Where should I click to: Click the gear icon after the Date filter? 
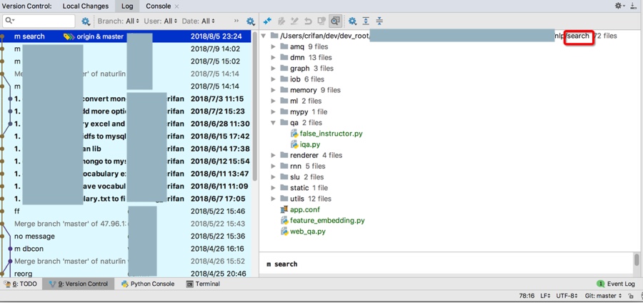(251, 21)
